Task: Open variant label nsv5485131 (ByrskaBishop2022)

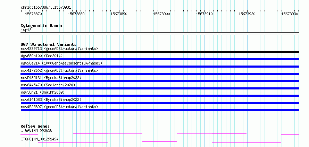Action: coord(51,78)
